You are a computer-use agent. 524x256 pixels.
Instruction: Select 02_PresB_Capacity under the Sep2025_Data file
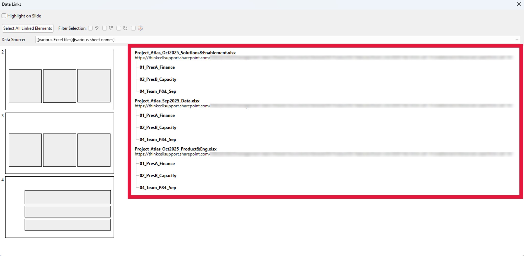click(x=158, y=127)
